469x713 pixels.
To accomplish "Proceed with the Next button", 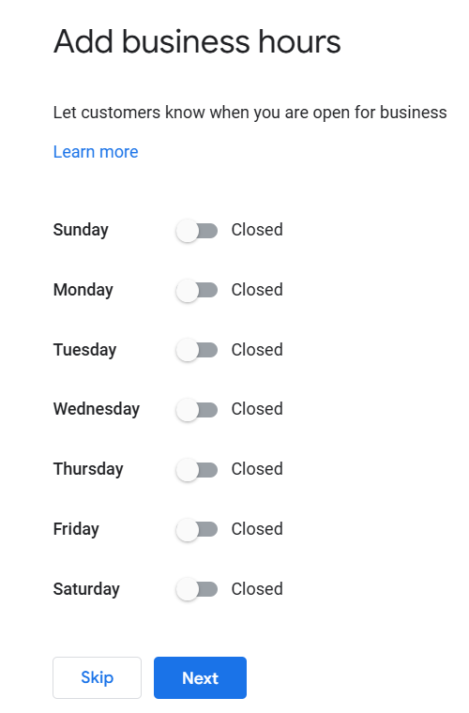I will click(x=200, y=677).
